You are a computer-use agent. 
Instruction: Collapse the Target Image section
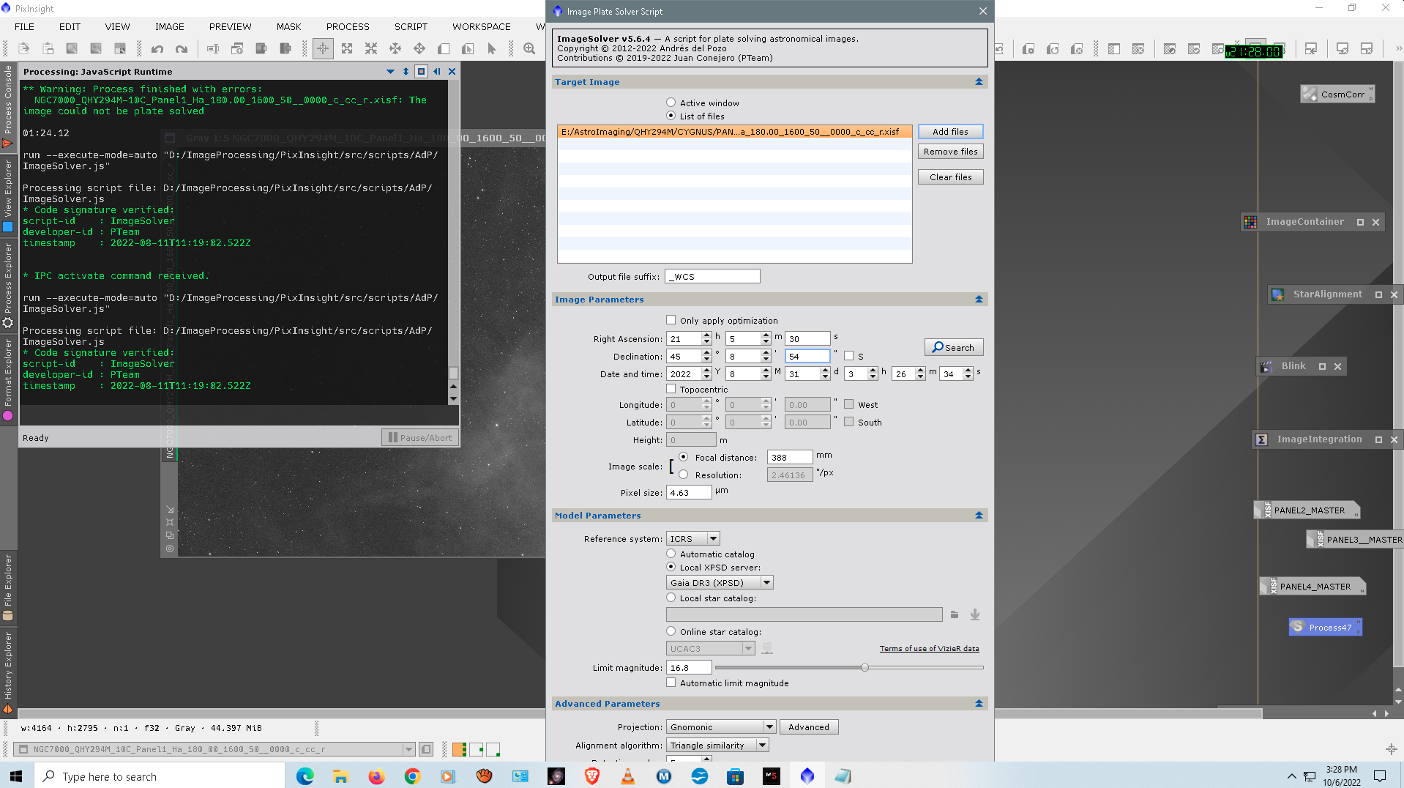pyautogui.click(x=979, y=82)
